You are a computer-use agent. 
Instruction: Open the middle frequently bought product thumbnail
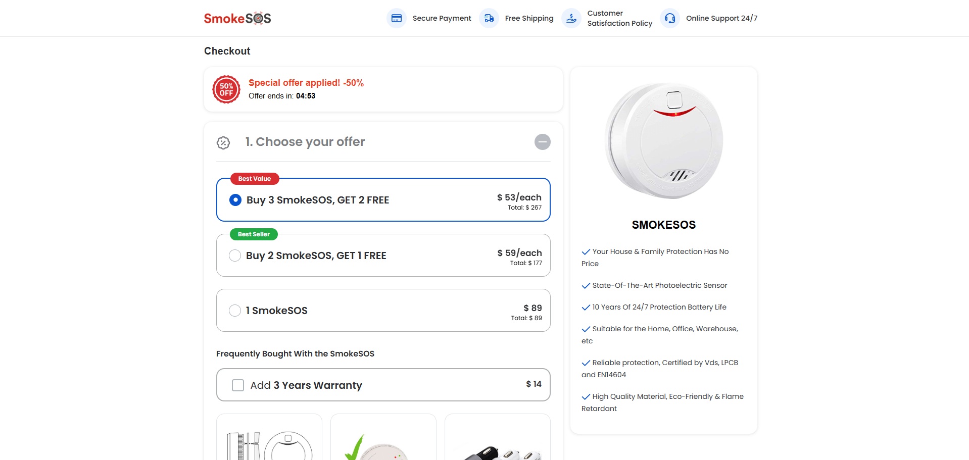click(x=383, y=439)
